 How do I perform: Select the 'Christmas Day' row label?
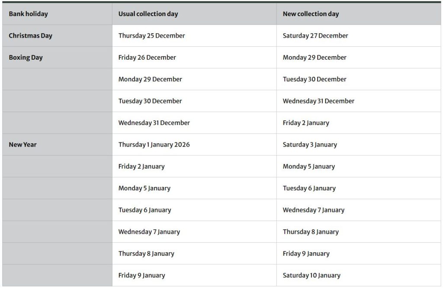coord(30,36)
